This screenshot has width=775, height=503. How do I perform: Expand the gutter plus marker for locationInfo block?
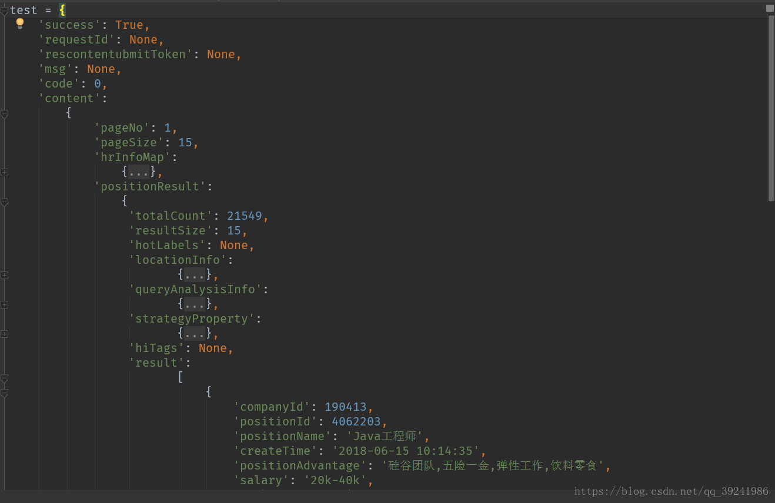coord(4,275)
